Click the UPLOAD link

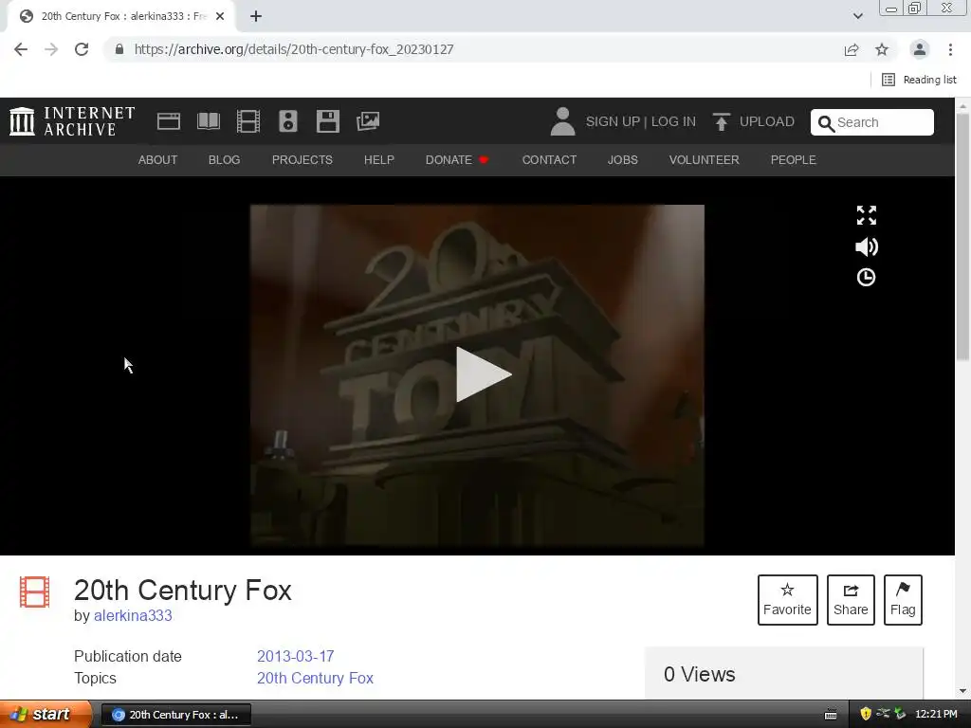[766, 121]
